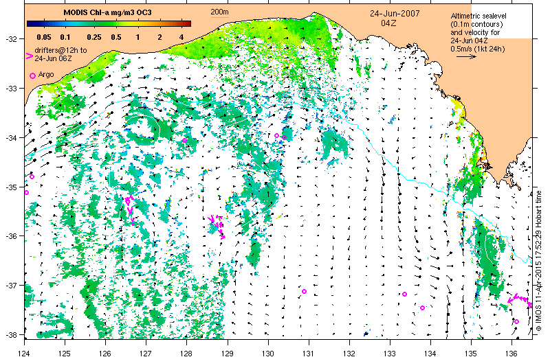This screenshot has height=357, width=550.
Task: Click the 136 longitude axis label
Action: pos(511,353)
